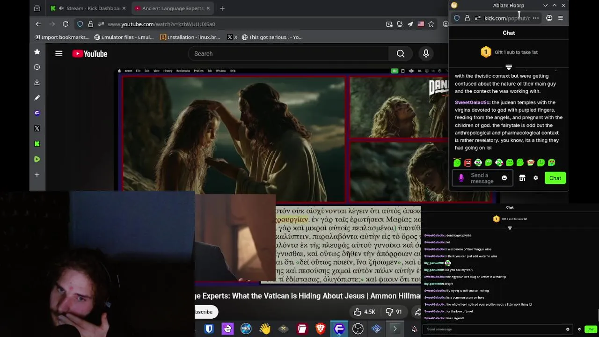Open the vertical tabs workspace icon

(x=37, y=8)
